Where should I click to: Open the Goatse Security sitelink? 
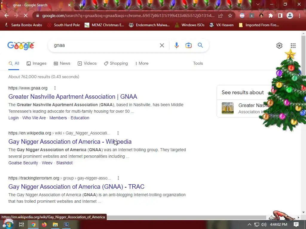click(x=23, y=163)
